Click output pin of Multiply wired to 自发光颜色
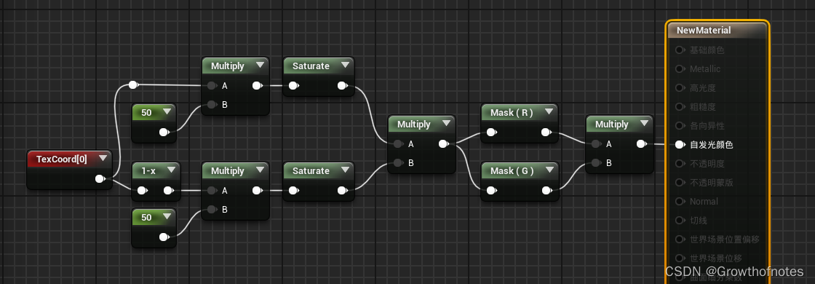Viewport: 815px width, 284px height. (642, 144)
